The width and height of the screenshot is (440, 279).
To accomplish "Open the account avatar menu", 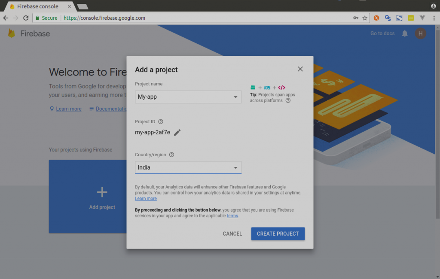I will [x=420, y=33].
